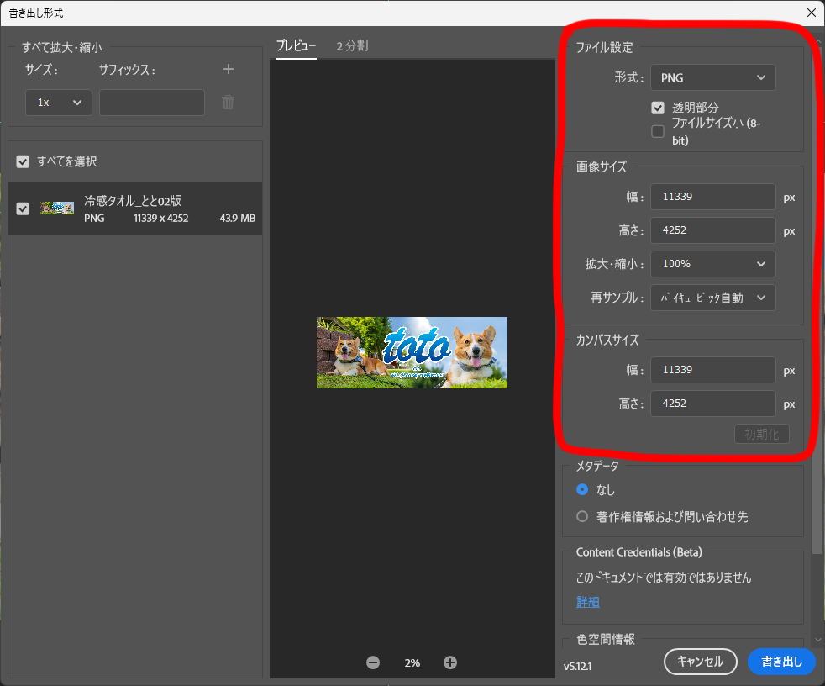
Task: Open the 拡大・縮小 100% dropdown
Action: [712, 264]
